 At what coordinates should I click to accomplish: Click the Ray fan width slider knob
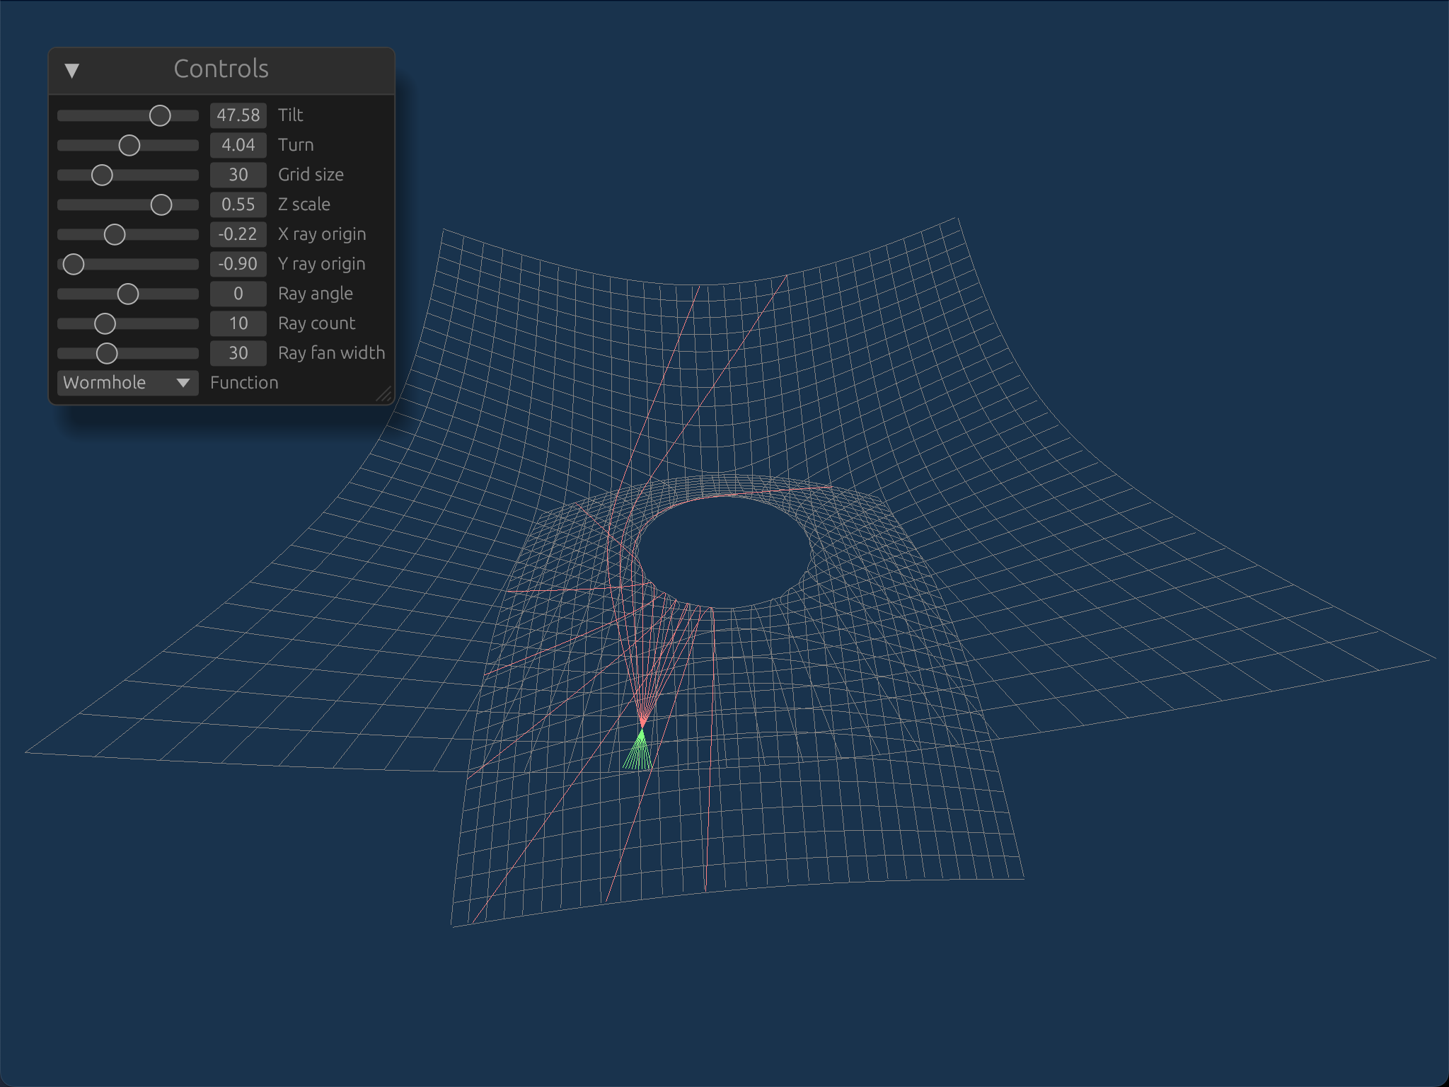107,353
